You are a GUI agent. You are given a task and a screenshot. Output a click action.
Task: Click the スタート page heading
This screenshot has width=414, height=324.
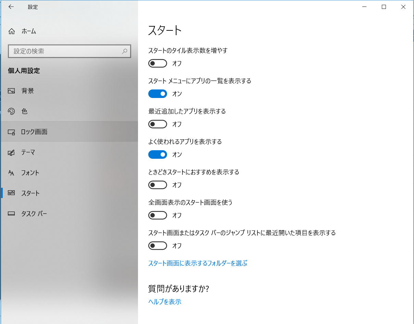[x=165, y=31]
